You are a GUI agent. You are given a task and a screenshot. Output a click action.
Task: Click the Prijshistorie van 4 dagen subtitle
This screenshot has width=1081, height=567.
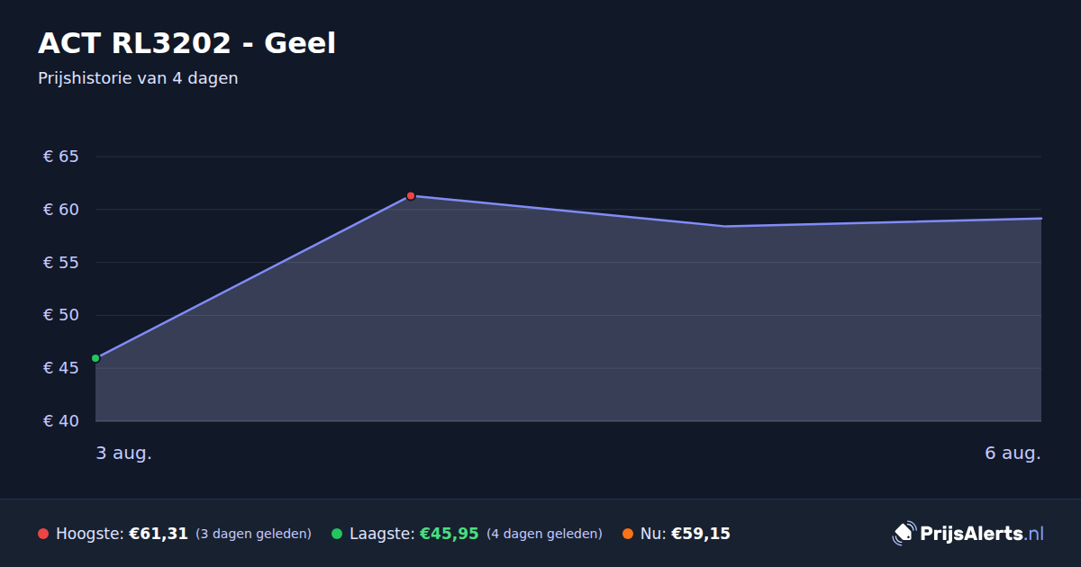(138, 78)
